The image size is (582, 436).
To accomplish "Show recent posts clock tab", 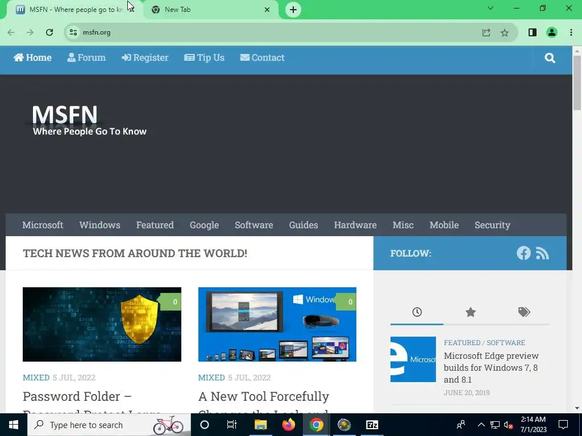I will coord(417,312).
